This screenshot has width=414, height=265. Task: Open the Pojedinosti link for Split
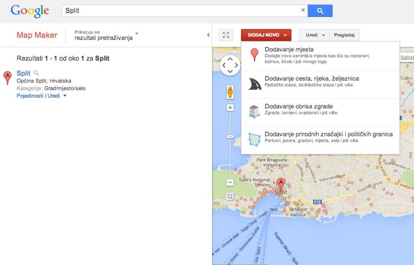30,96
